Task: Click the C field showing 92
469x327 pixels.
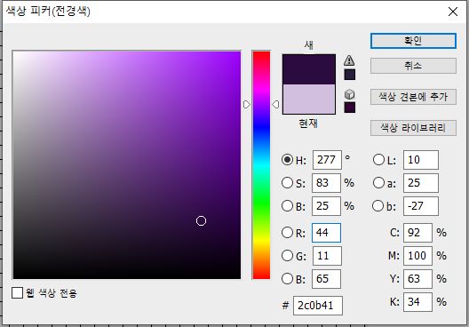Action: (x=417, y=233)
